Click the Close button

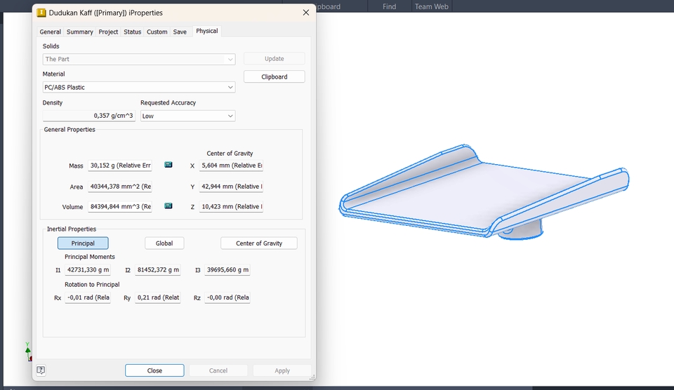click(154, 370)
